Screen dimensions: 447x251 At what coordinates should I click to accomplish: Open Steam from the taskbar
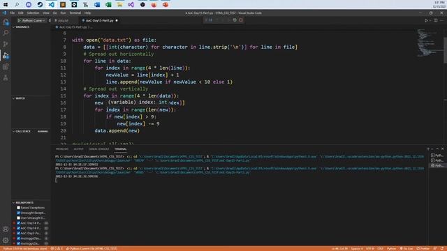pos(40,5)
